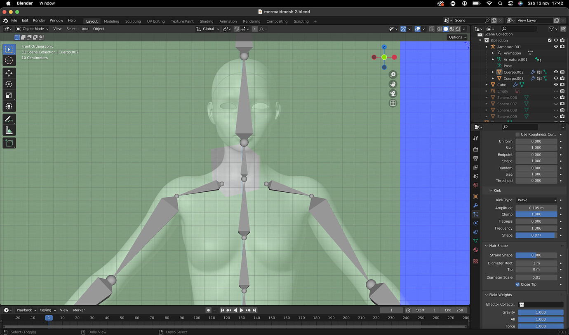Select material preview shading mode
The image size is (569, 335).
452,29
